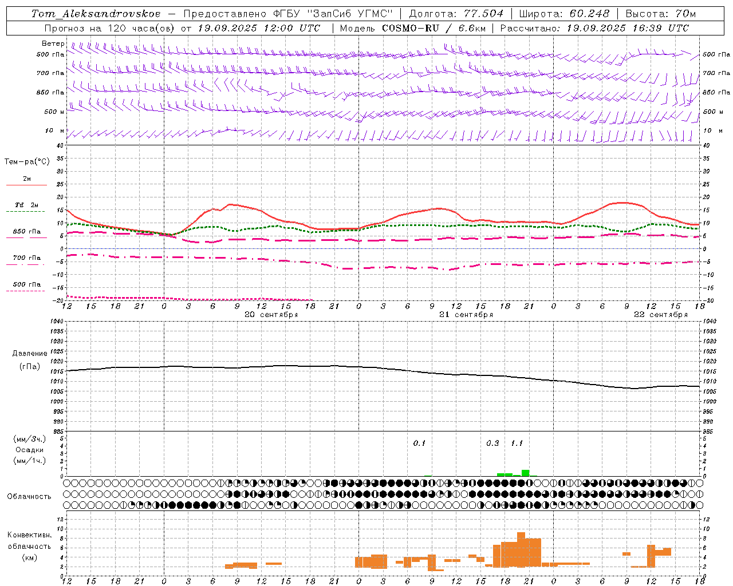Click the model name COSMO-RU / 6.6км
The image size is (733, 586).
[434, 28]
